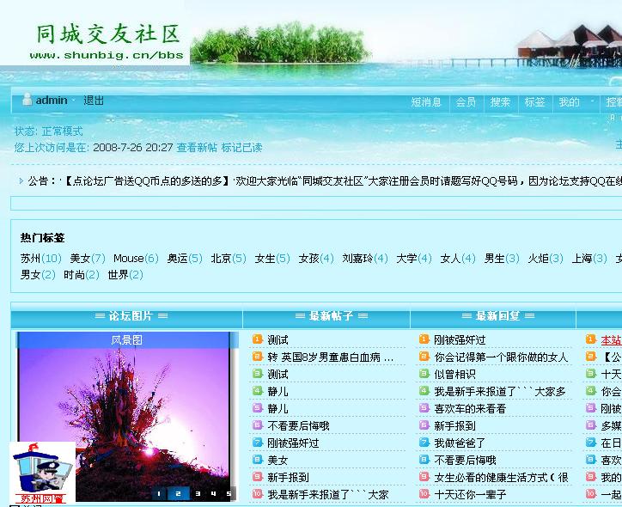
Task: Select slideshow image number 4
Action: 213,493
